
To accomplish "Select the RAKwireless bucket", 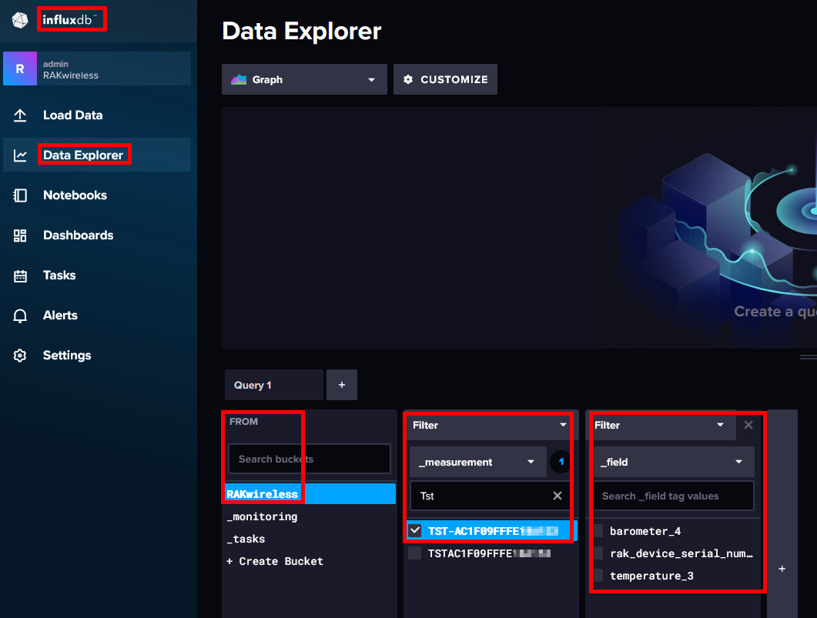I will click(x=310, y=493).
